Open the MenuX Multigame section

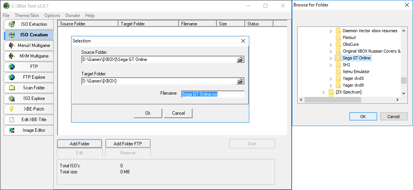(x=29, y=45)
